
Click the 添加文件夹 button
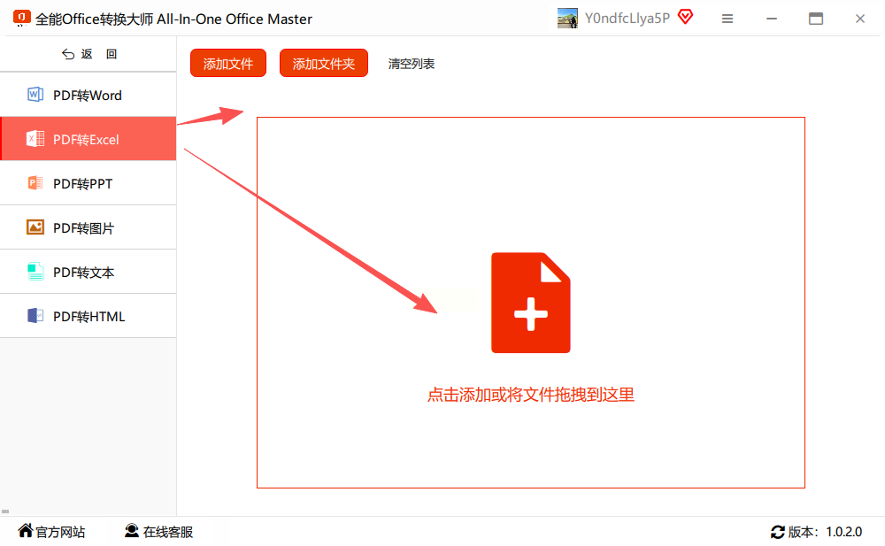[323, 63]
